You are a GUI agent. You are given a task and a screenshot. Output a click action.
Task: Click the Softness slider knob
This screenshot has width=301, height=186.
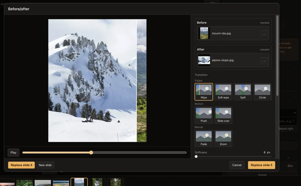point(196,157)
